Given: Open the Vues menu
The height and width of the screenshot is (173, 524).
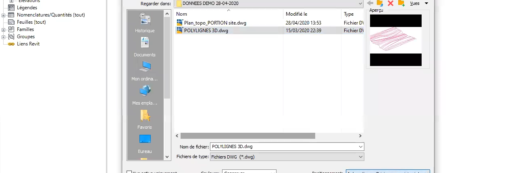Looking at the screenshot, I should (418, 3).
